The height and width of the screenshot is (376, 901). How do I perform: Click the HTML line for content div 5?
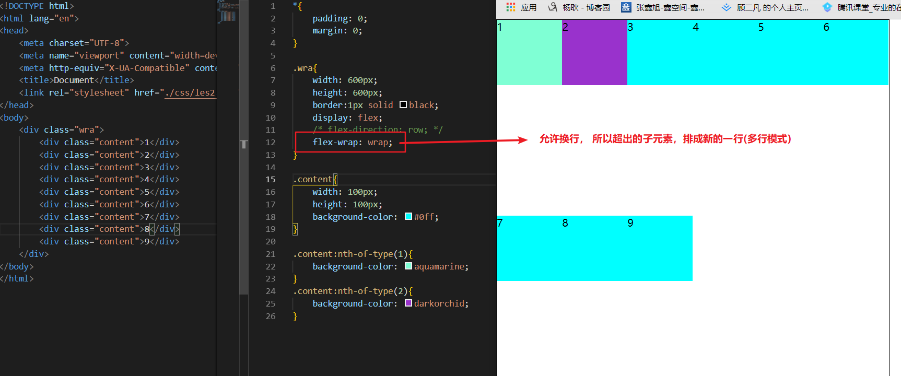pyautogui.click(x=109, y=192)
